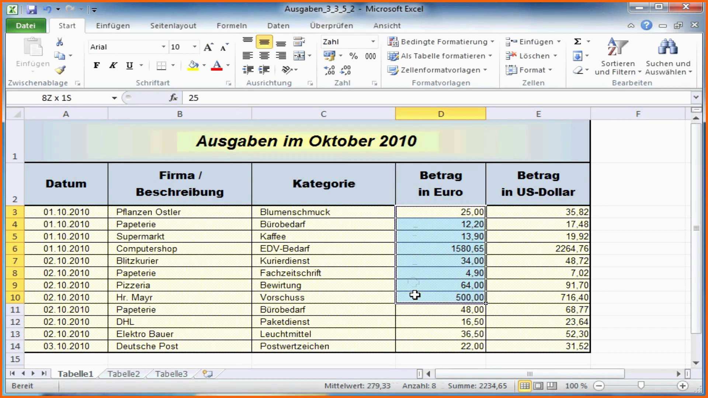
Task: Open the Zahl number format dropdown
Action: click(x=373, y=42)
